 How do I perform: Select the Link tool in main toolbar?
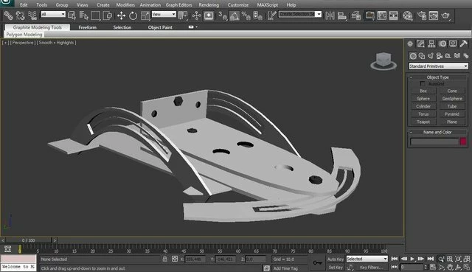coord(8,15)
